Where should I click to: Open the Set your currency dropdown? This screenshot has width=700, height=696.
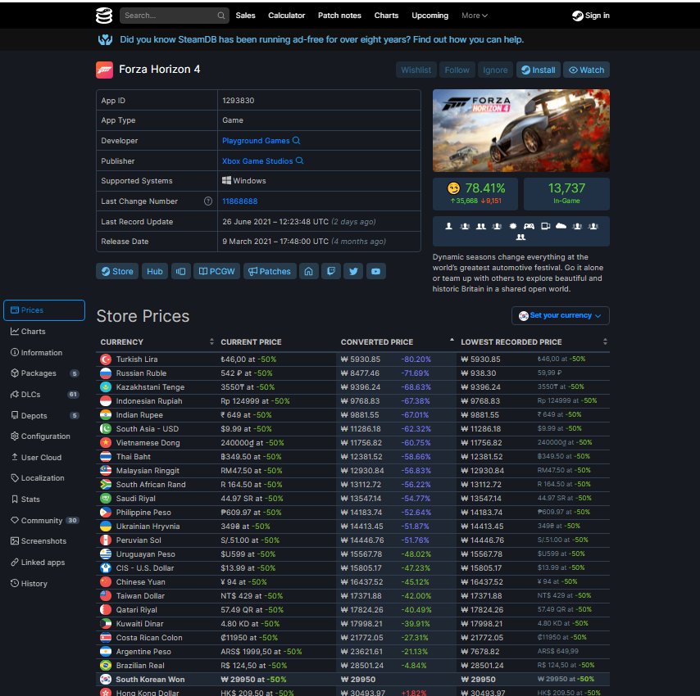pyautogui.click(x=561, y=316)
